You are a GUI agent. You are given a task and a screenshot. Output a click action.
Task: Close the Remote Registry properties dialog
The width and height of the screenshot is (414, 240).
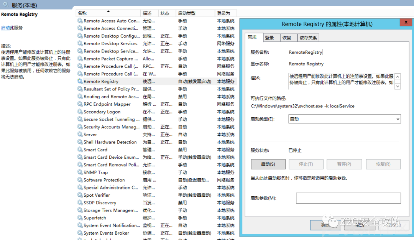(406, 22)
